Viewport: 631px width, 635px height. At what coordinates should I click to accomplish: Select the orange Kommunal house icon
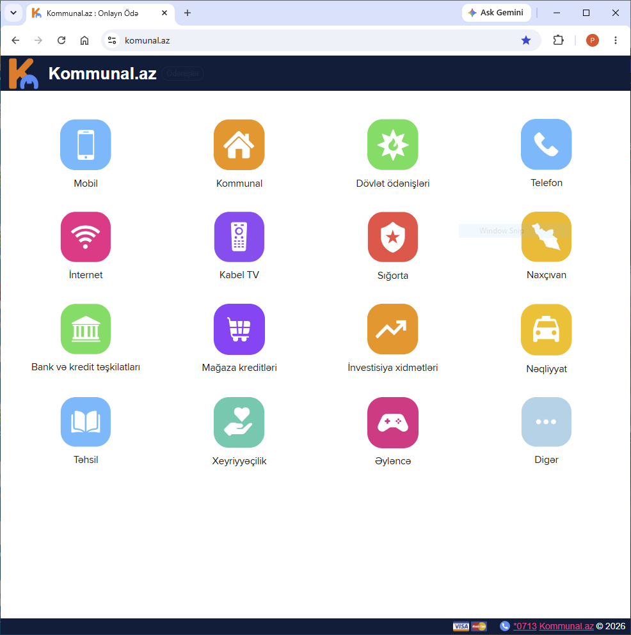point(239,145)
